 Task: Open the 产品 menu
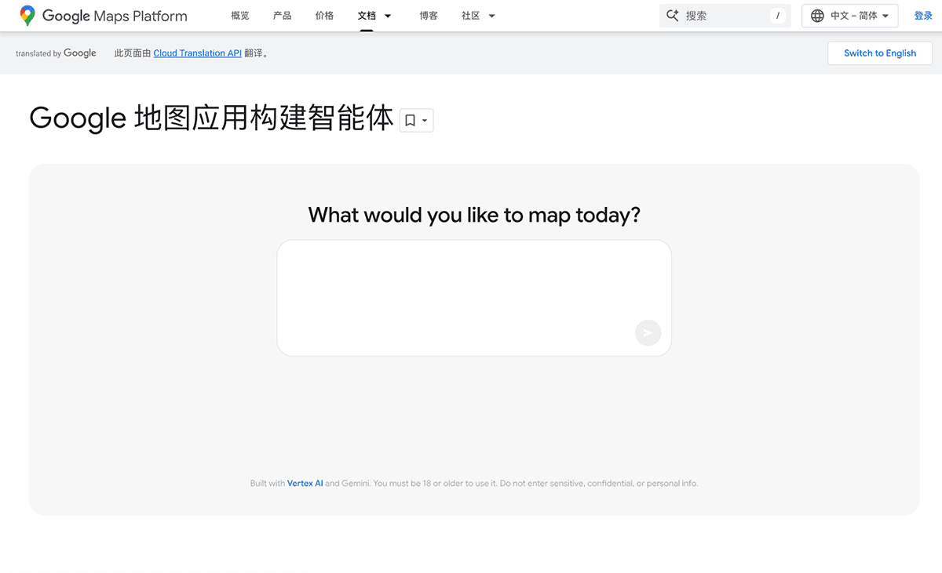click(282, 15)
